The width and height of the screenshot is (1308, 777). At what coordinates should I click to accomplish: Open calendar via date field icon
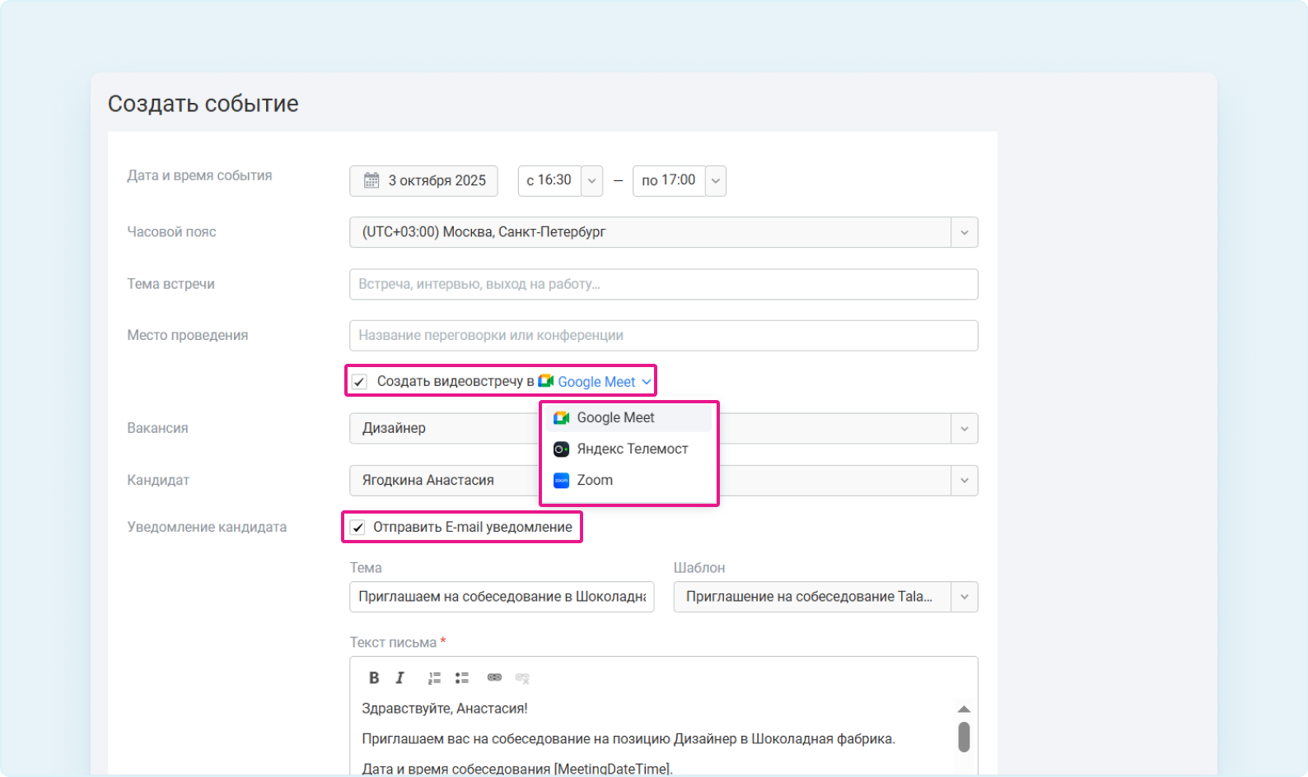pyautogui.click(x=371, y=180)
